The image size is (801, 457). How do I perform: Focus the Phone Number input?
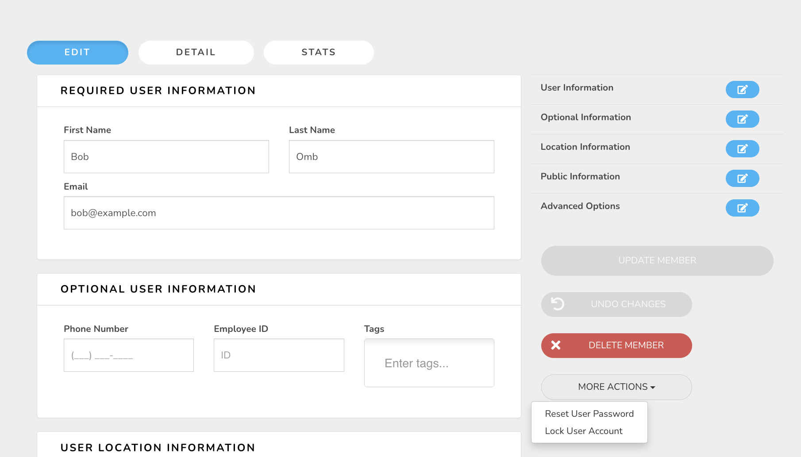click(x=129, y=355)
